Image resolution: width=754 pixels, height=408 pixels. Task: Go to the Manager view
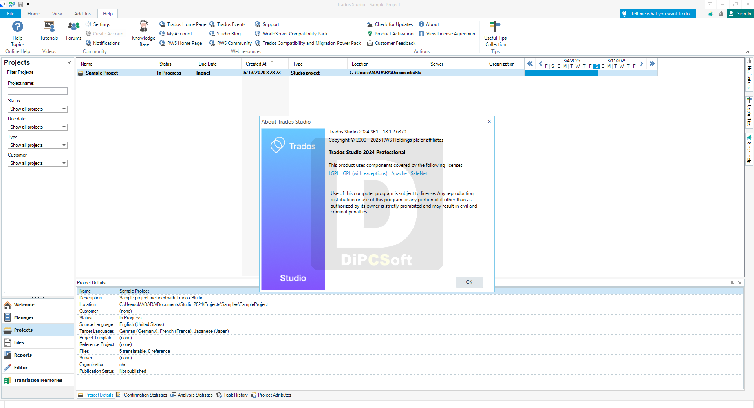point(38,317)
